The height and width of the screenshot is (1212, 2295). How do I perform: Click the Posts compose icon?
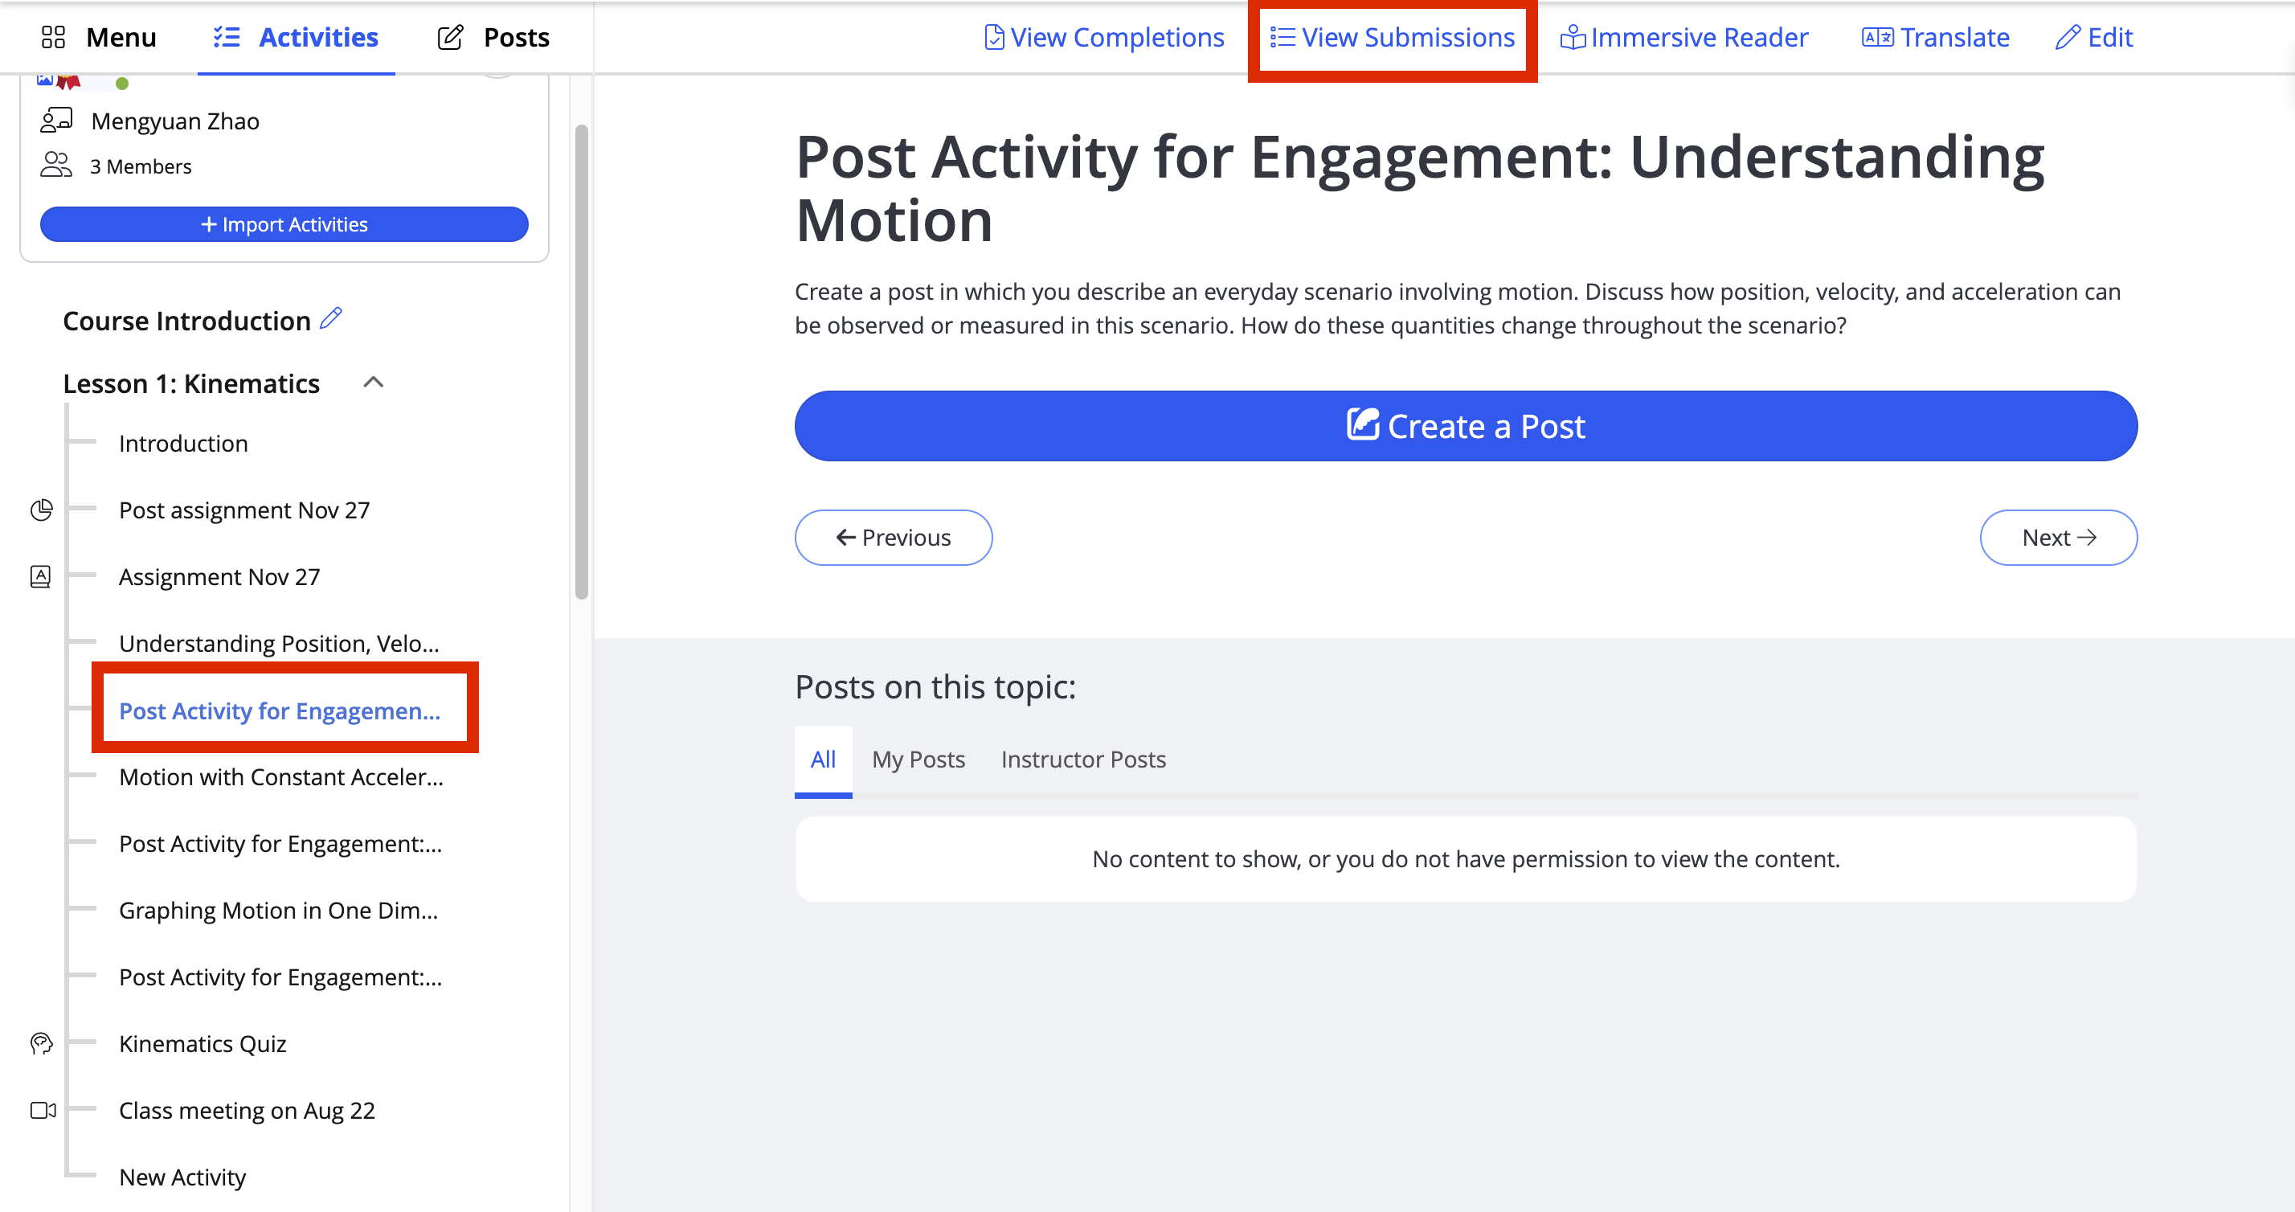pyautogui.click(x=450, y=38)
